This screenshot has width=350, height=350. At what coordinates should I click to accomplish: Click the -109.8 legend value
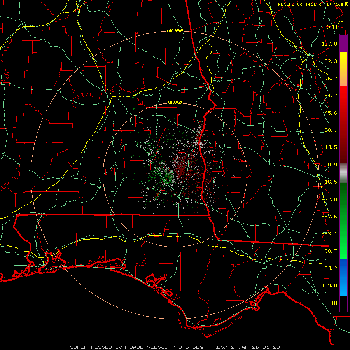[x=328, y=285]
